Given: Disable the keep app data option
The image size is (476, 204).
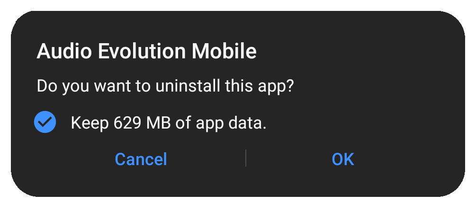Looking at the screenshot, I should (x=45, y=122).
